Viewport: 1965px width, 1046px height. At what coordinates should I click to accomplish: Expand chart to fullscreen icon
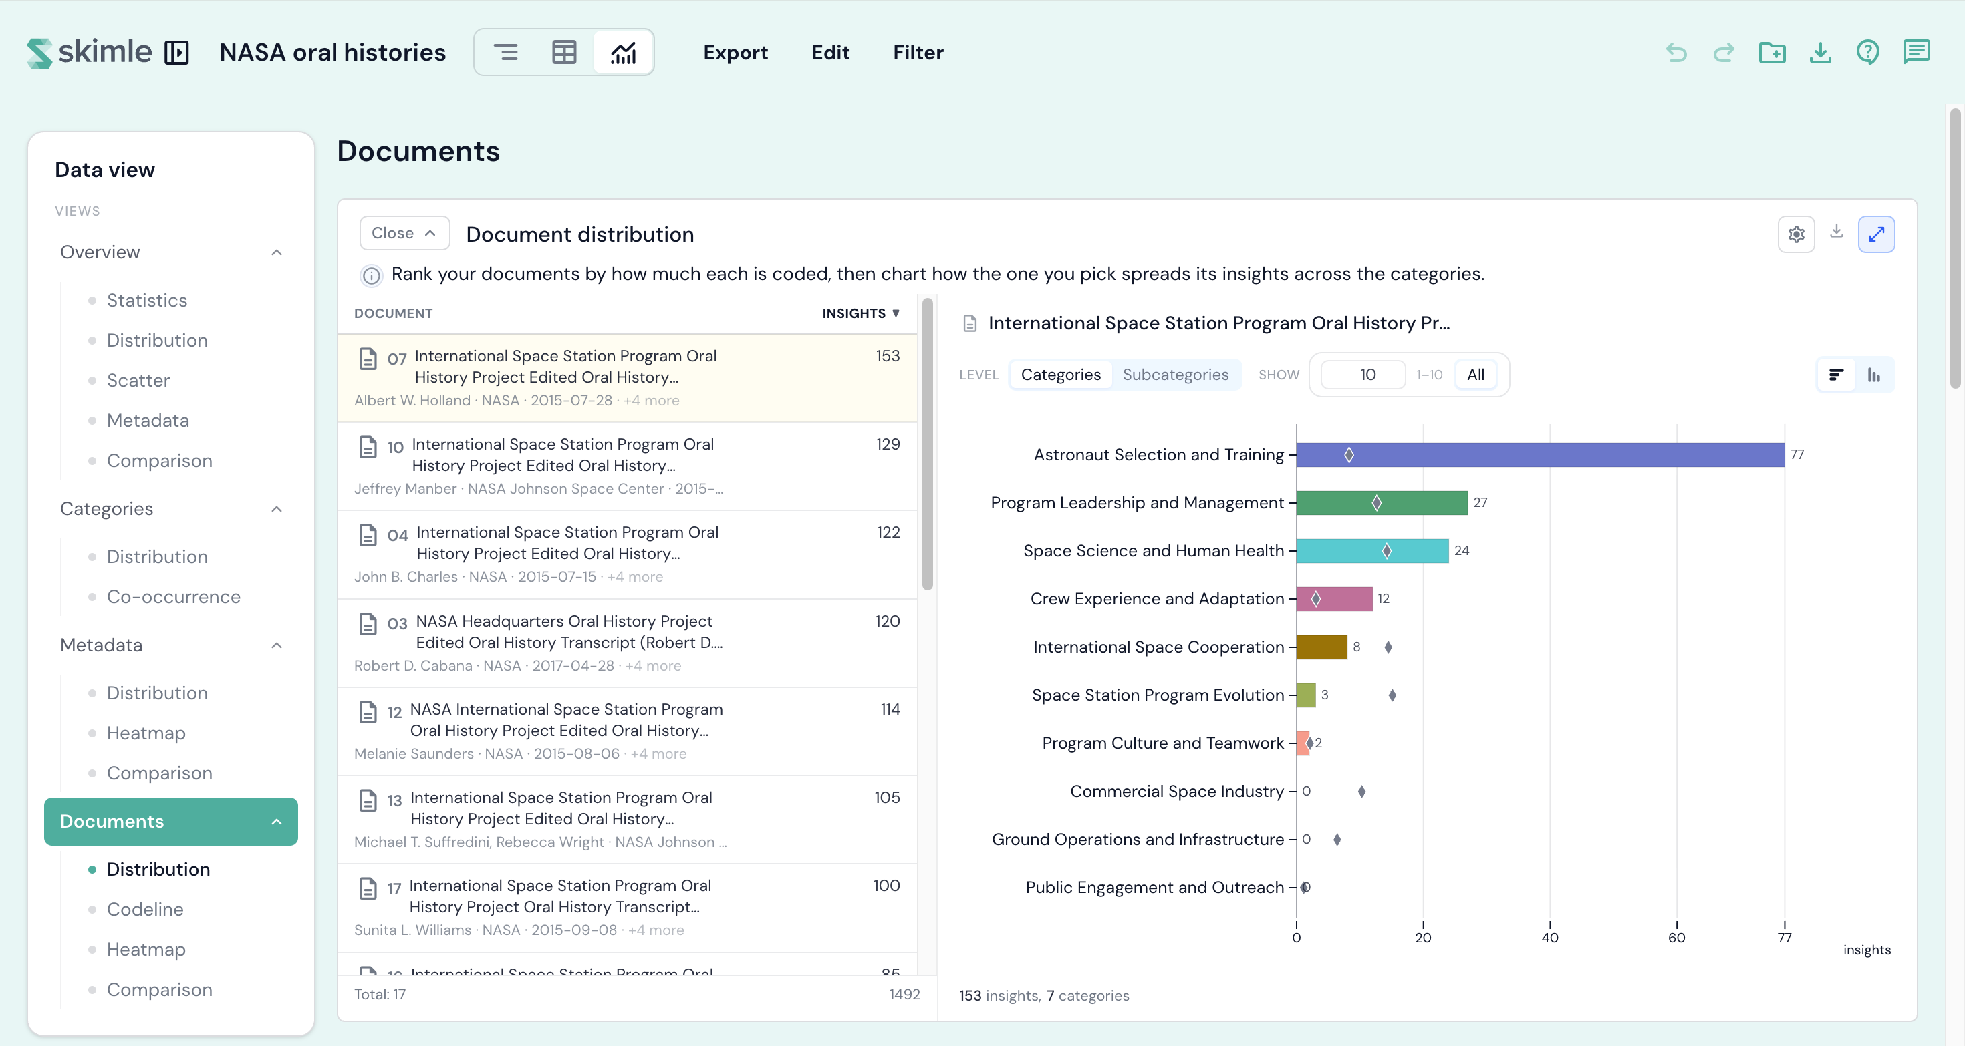click(1877, 234)
